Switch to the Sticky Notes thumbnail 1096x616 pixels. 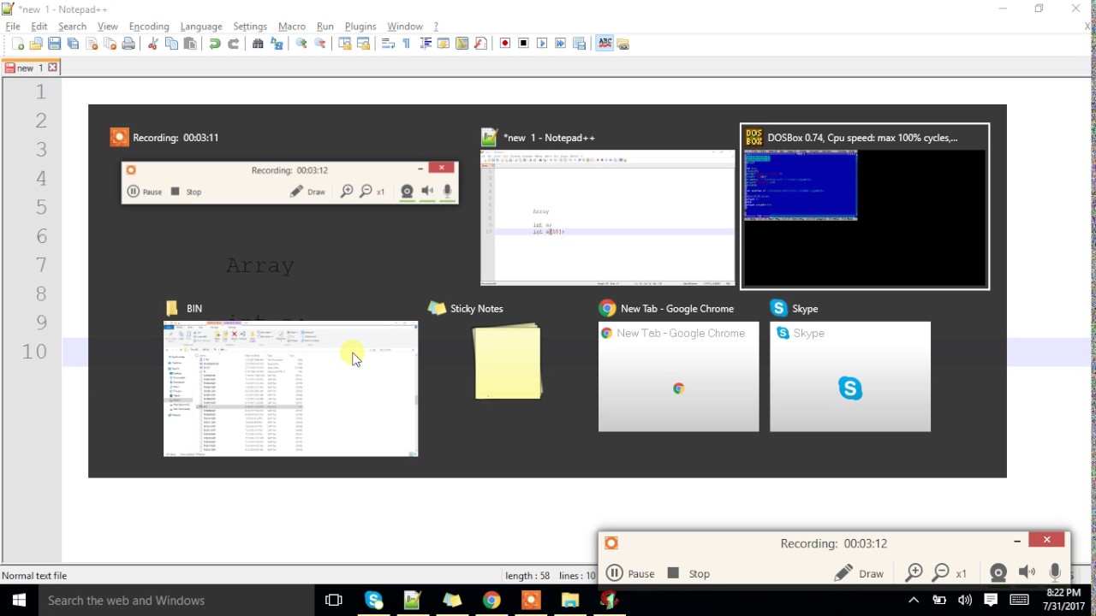pyautogui.click(x=507, y=361)
